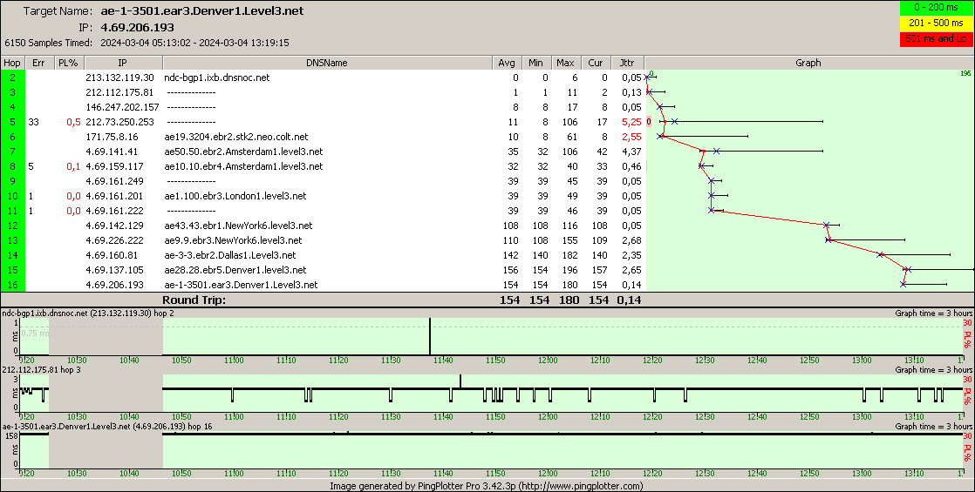Image resolution: width=975 pixels, height=492 pixels.
Task: Select the ndc-bgp1.ixb.dnsnoc.net DNS name
Action: coord(216,78)
